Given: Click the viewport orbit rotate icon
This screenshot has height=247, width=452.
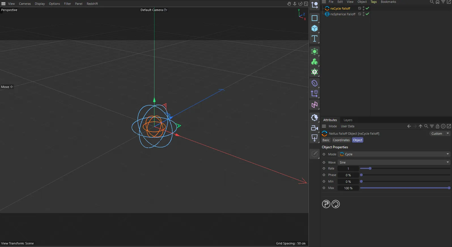Looking at the screenshot, I should point(300,4).
